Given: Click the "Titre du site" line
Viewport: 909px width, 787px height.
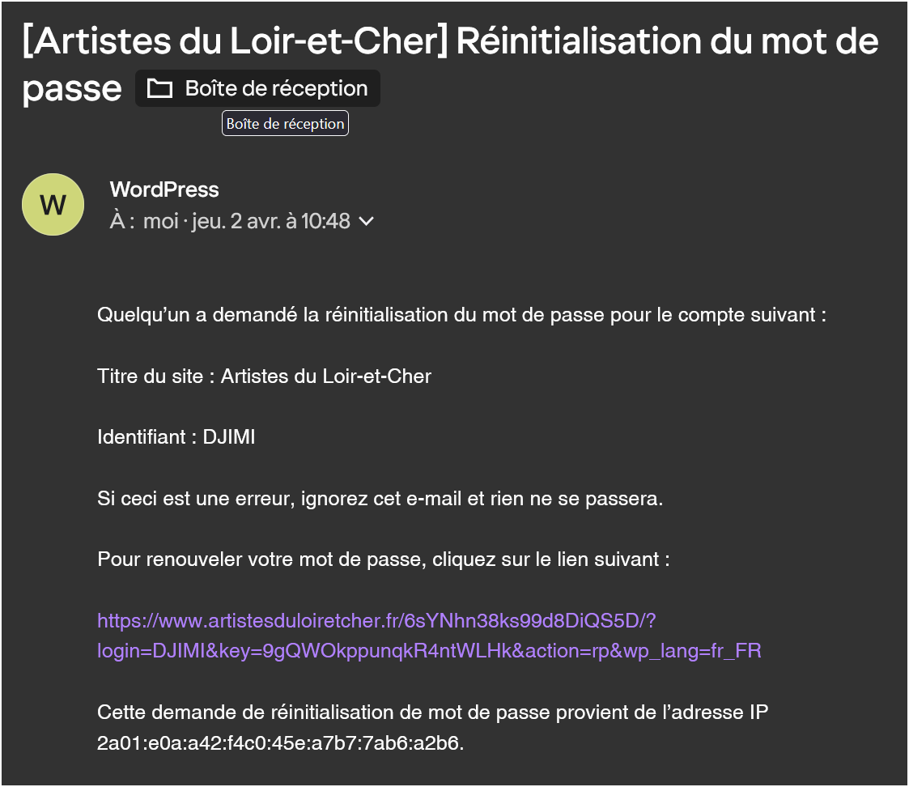Looking at the screenshot, I should [x=264, y=376].
